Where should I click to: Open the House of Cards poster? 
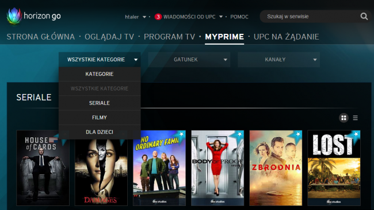tap(43, 168)
